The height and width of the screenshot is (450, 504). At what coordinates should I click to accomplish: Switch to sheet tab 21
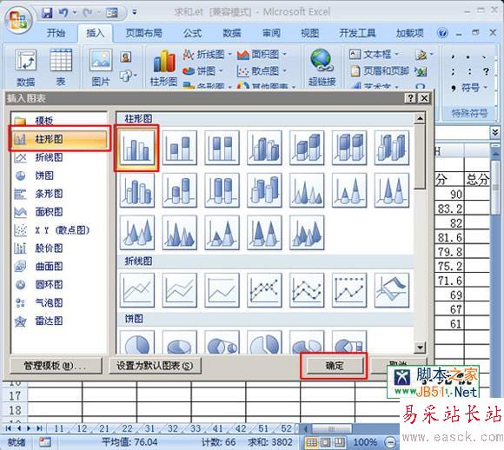[x=103, y=428]
